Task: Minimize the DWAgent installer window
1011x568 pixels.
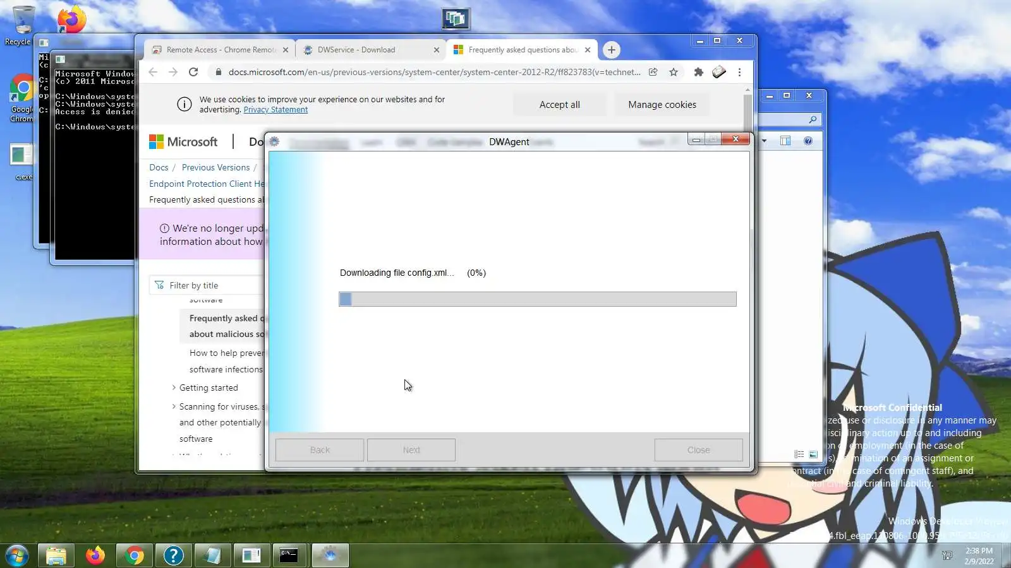Action: pos(696,139)
